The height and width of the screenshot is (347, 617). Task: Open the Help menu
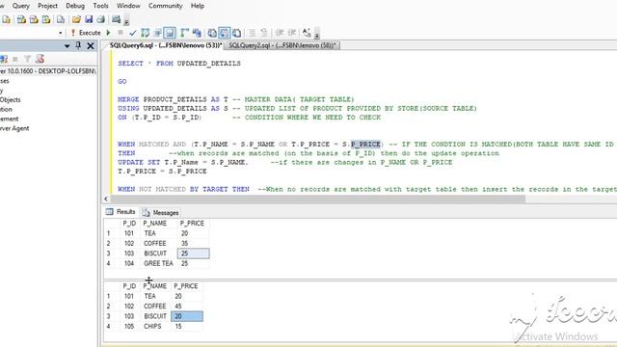pyautogui.click(x=198, y=6)
